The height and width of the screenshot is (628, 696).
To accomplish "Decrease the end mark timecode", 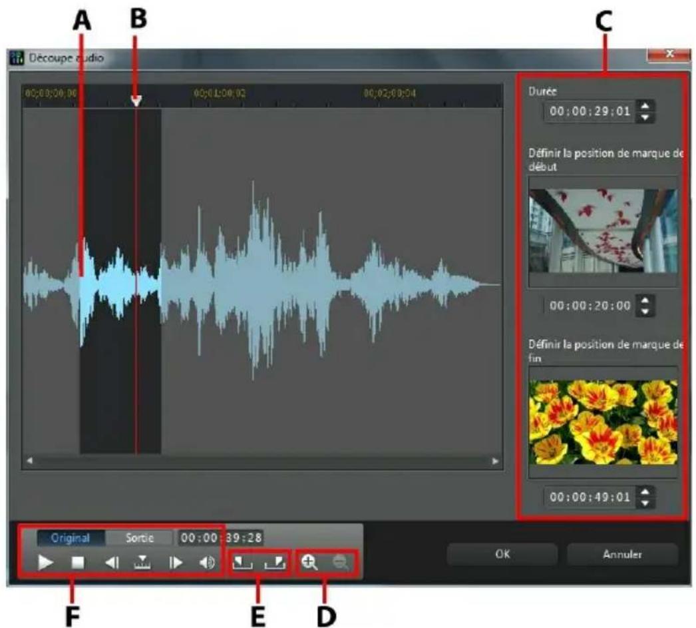I will tap(645, 503).
